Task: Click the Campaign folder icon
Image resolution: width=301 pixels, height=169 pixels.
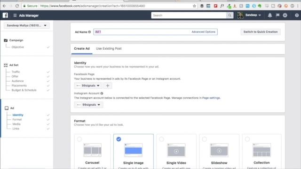Action: 6,40
